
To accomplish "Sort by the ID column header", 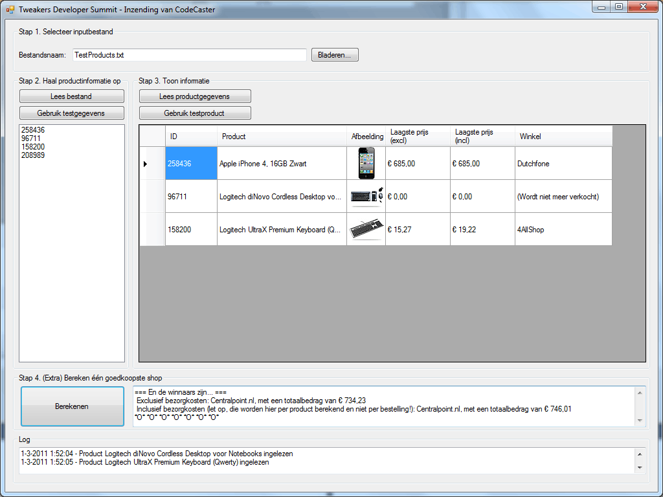I will click(191, 136).
